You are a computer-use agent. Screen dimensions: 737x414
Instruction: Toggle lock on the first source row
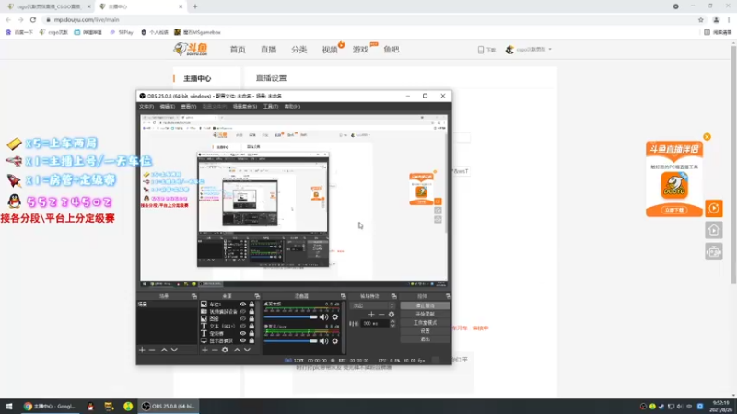[252, 305]
